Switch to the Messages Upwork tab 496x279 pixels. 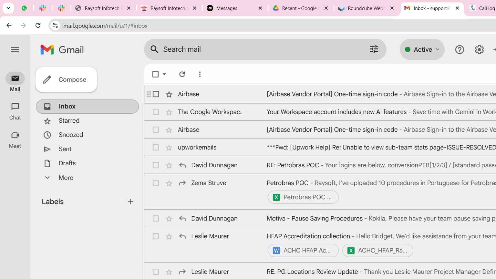click(x=234, y=8)
